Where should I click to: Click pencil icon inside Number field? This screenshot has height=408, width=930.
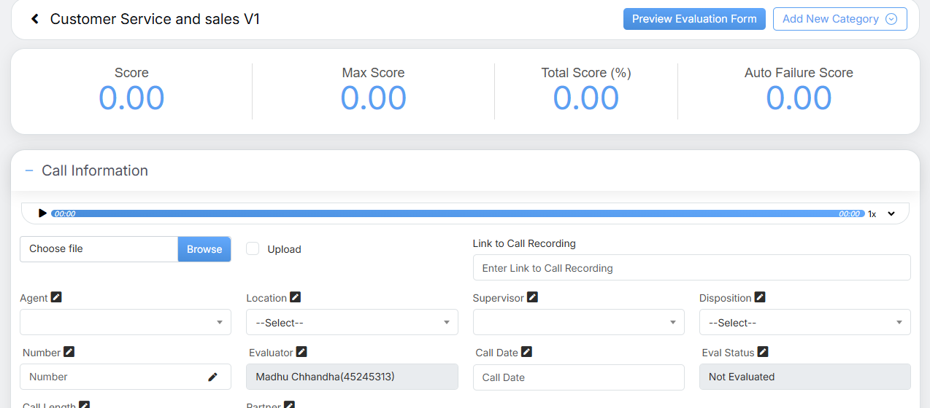pyautogui.click(x=212, y=377)
